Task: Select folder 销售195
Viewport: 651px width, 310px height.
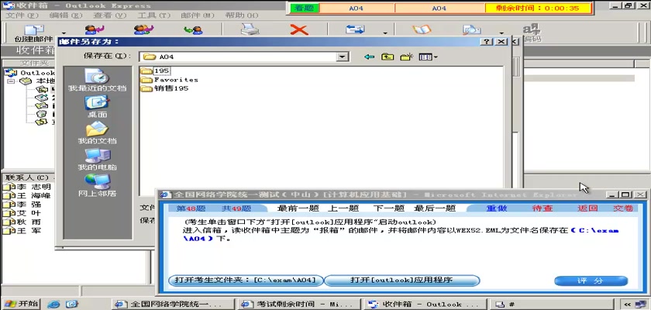Action: click(165, 88)
